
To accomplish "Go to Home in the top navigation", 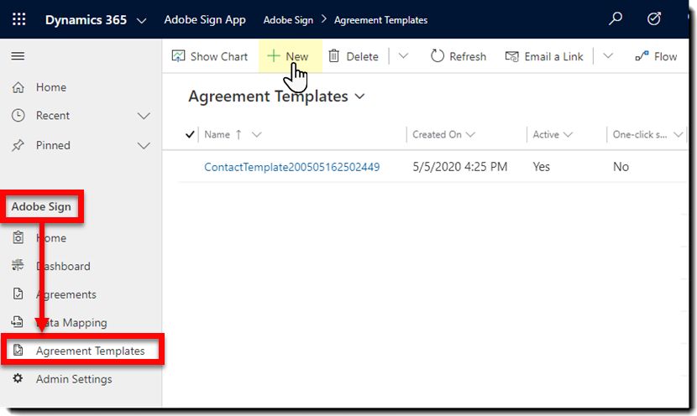I will click(x=51, y=87).
